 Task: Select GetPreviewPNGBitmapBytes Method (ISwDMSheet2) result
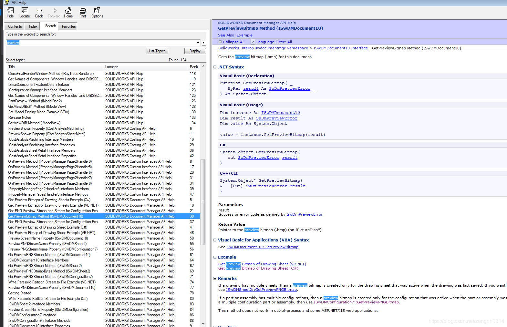[104, 271]
